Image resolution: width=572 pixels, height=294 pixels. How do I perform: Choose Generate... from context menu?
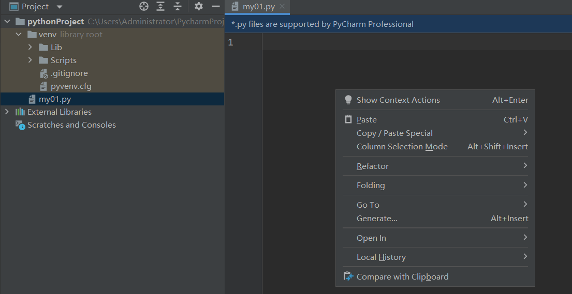point(435,218)
